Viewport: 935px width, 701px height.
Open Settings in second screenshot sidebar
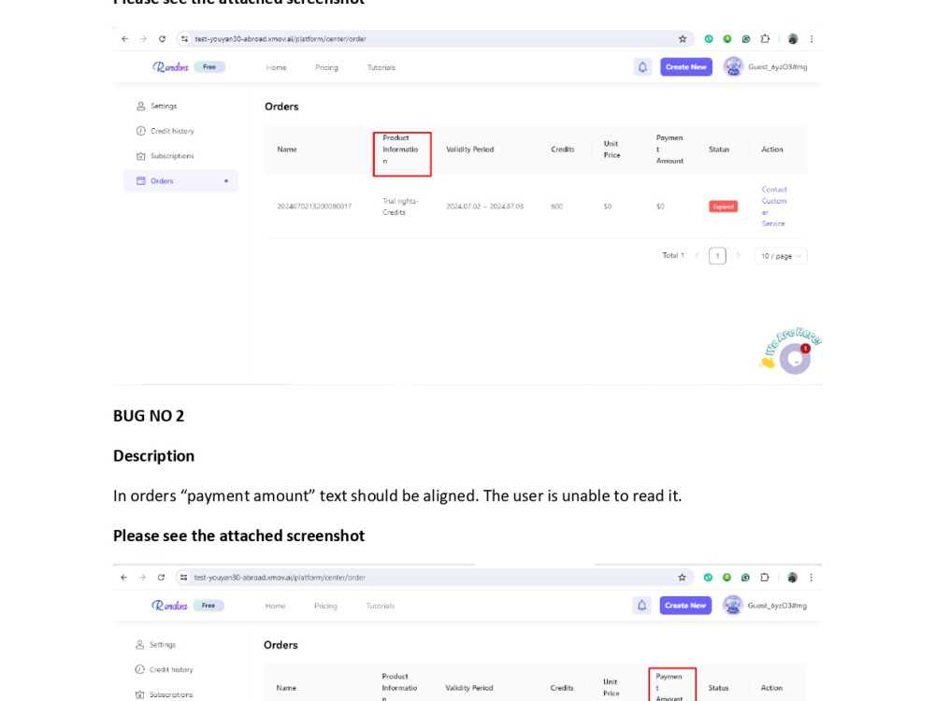click(155, 644)
